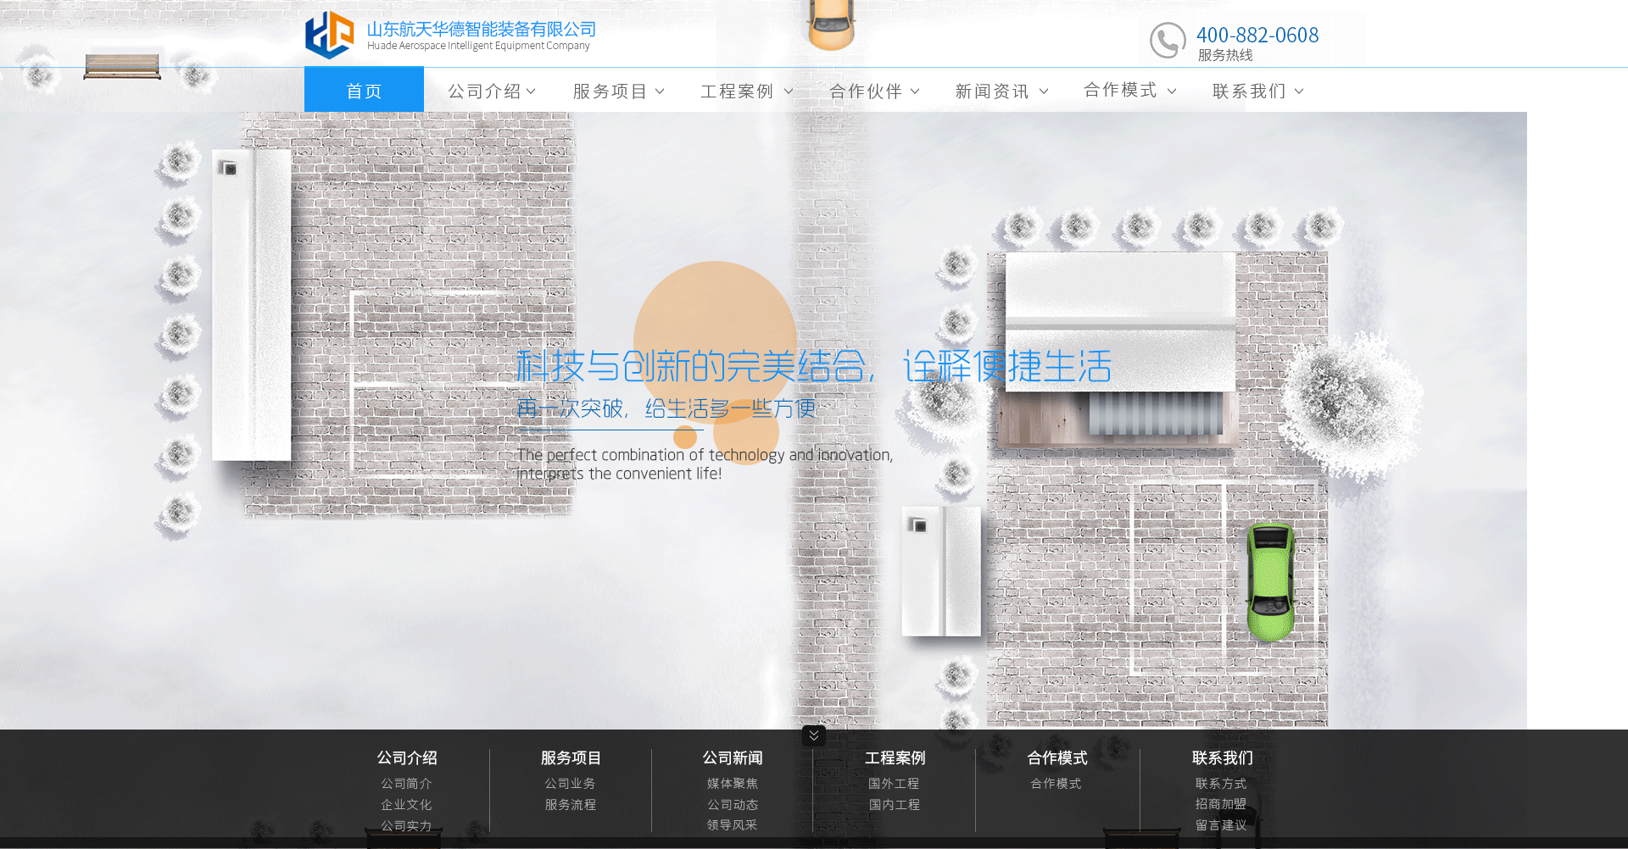The image size is (1628, 849).
Task: Open the 媒体聚焦 footer link
Action: [x=733, y=783]
